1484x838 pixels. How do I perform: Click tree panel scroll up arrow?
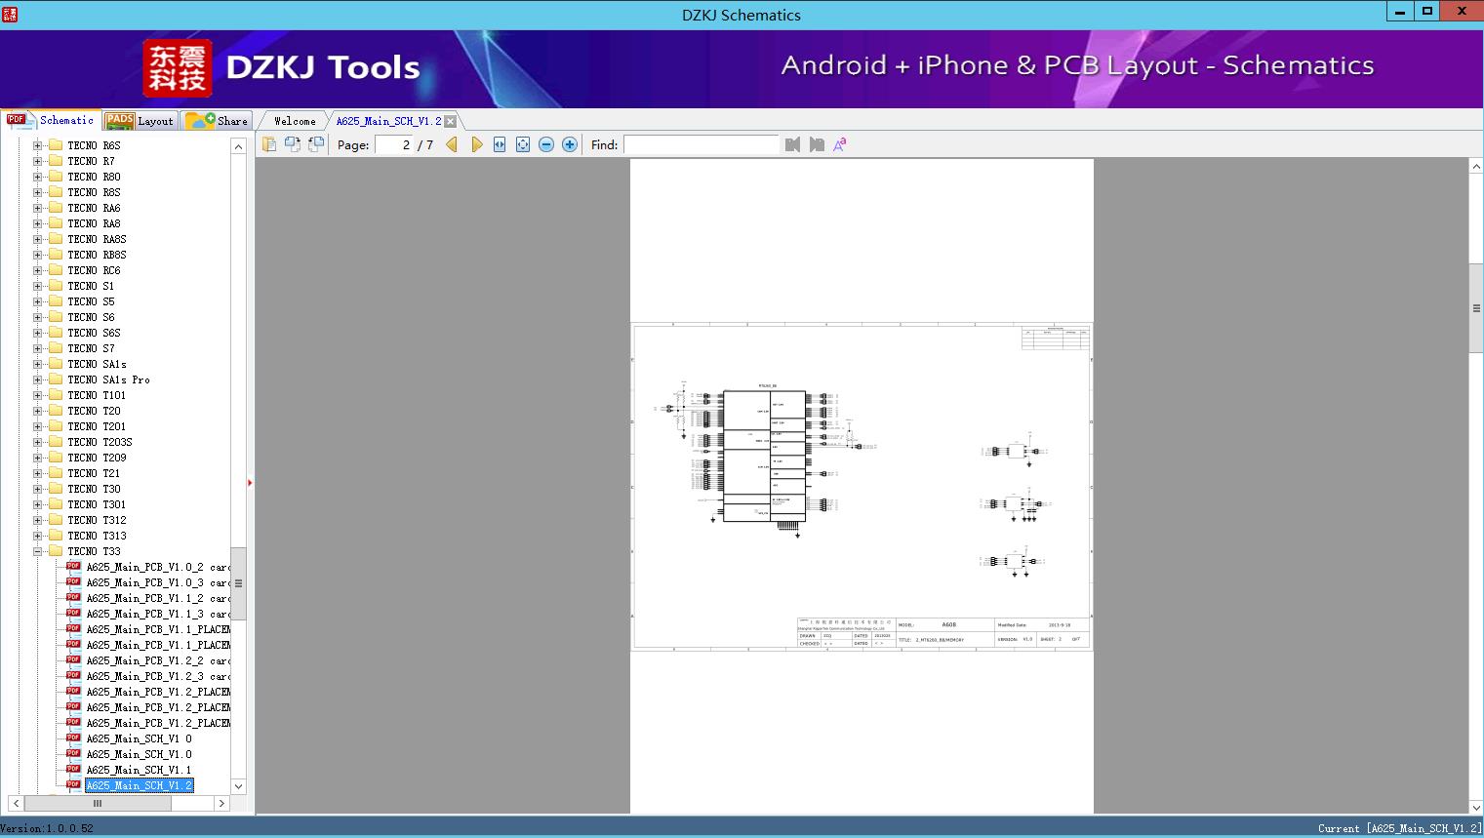(238, 146)
